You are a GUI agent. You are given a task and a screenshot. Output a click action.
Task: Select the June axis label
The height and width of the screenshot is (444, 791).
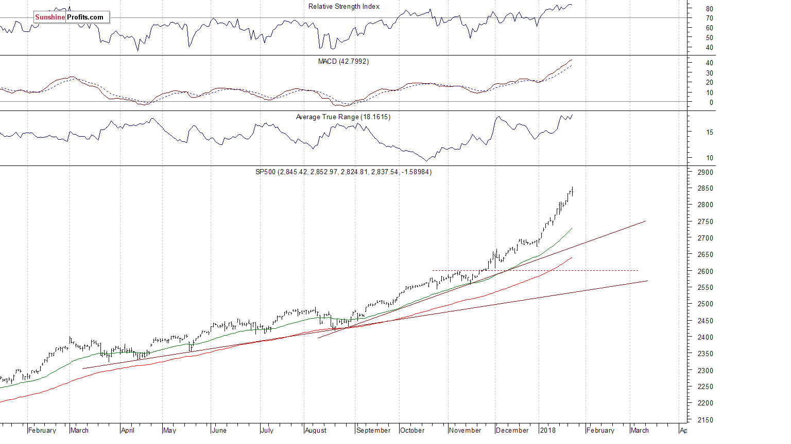(x=219, y=430)
